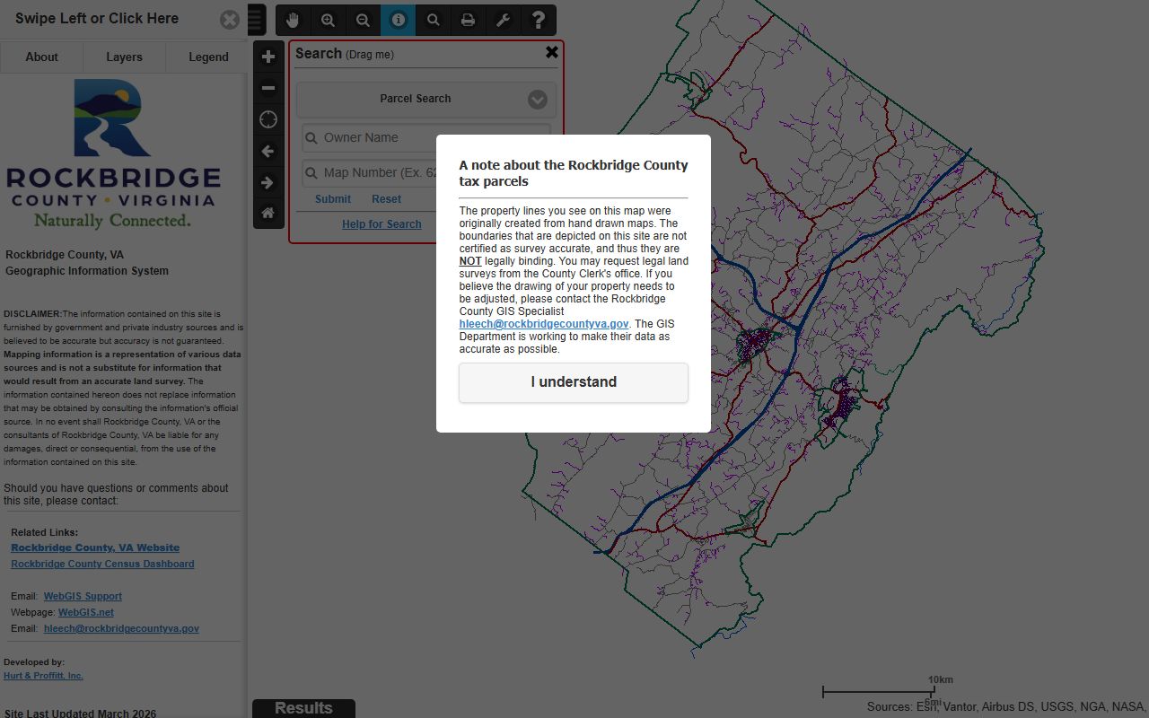Image resolution: width=1149 pixels, height=718 pixels.
Task: Open the Help question mark
Action: pos(538,20)
